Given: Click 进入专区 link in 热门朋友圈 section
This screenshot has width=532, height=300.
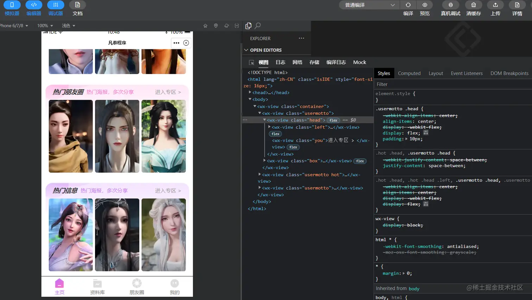Looking at the screenshot, I should tap(168, 92).
